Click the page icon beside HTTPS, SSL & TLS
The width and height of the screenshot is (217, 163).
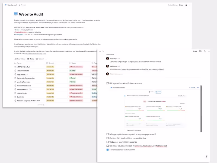pos(15,67)
